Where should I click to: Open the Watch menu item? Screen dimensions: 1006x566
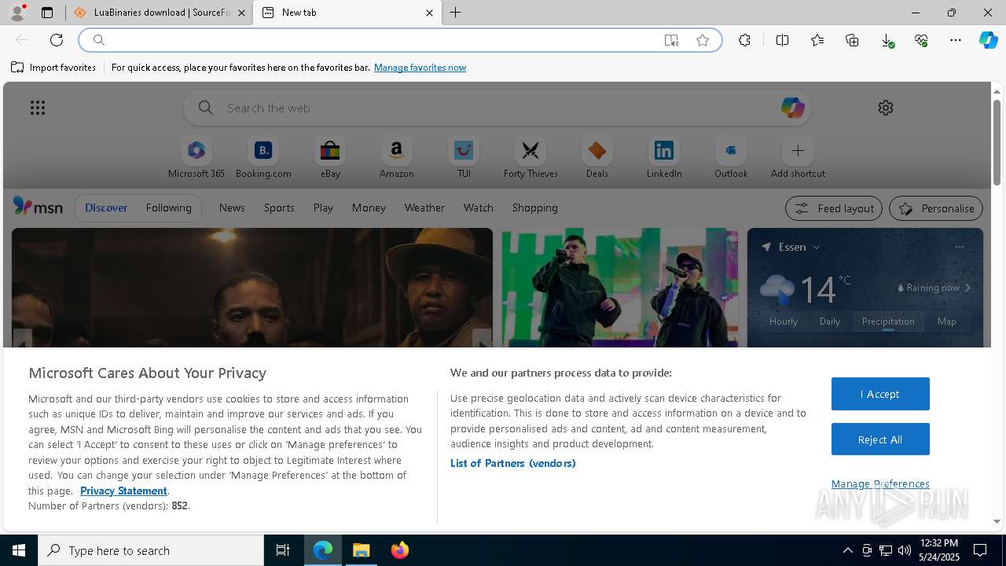(x=479, y=208)
